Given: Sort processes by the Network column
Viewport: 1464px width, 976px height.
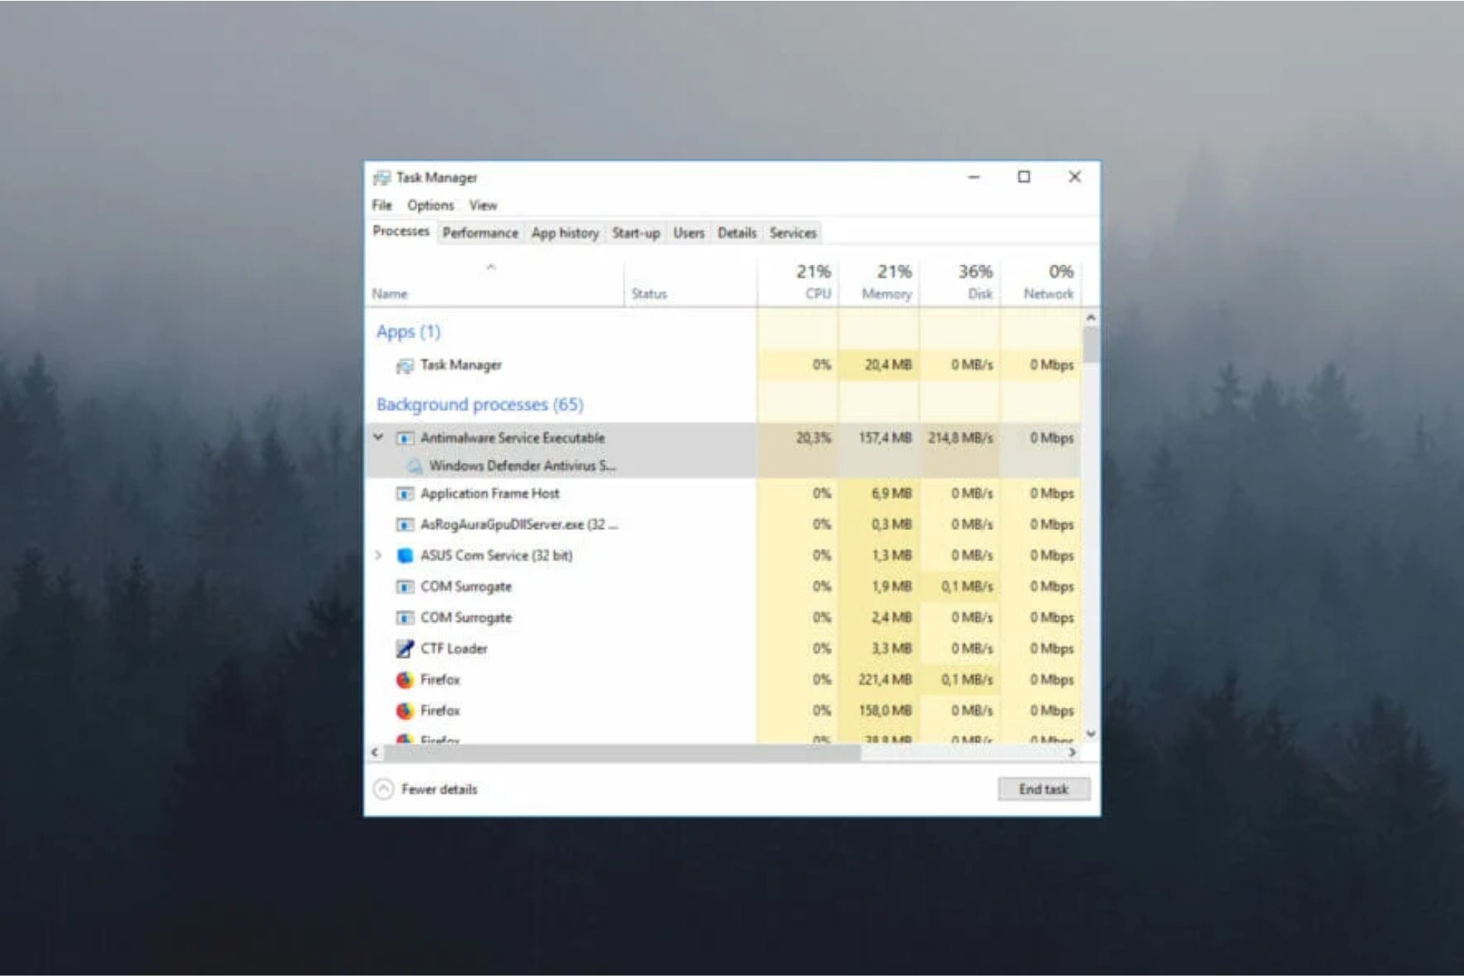Looking at the screenshot, I should [x=1041, y=282].
